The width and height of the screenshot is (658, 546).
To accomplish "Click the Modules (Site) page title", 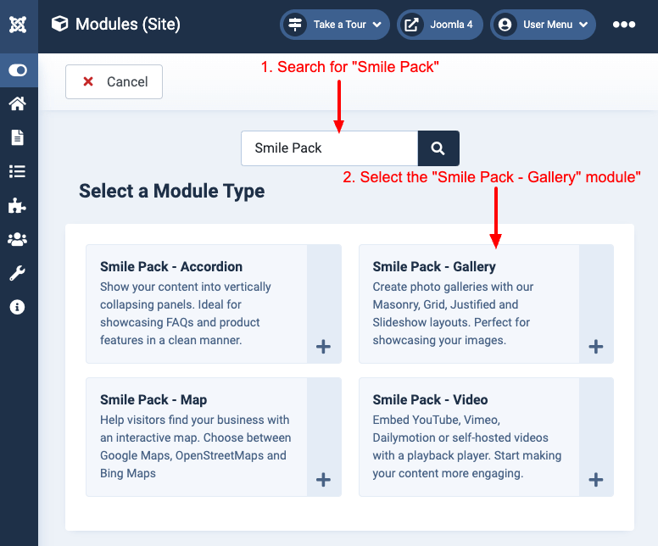I will point(127,25).
